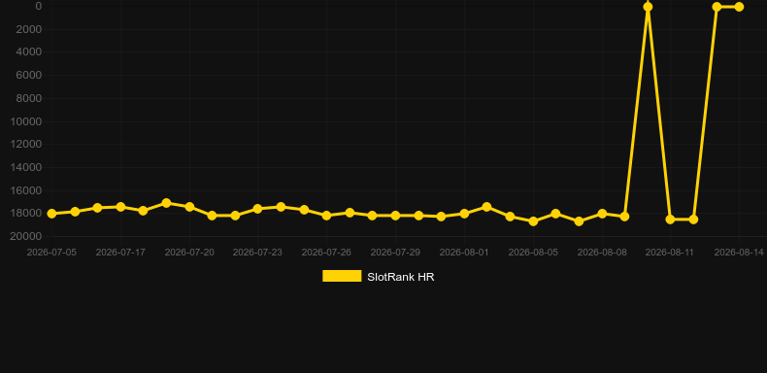Click x-axis label 2026-07-05

point(51,253)
